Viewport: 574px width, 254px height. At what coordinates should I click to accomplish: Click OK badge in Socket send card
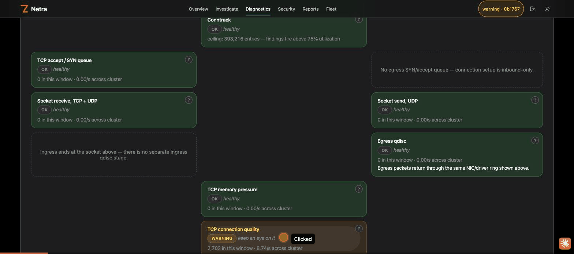click(384, 110)
